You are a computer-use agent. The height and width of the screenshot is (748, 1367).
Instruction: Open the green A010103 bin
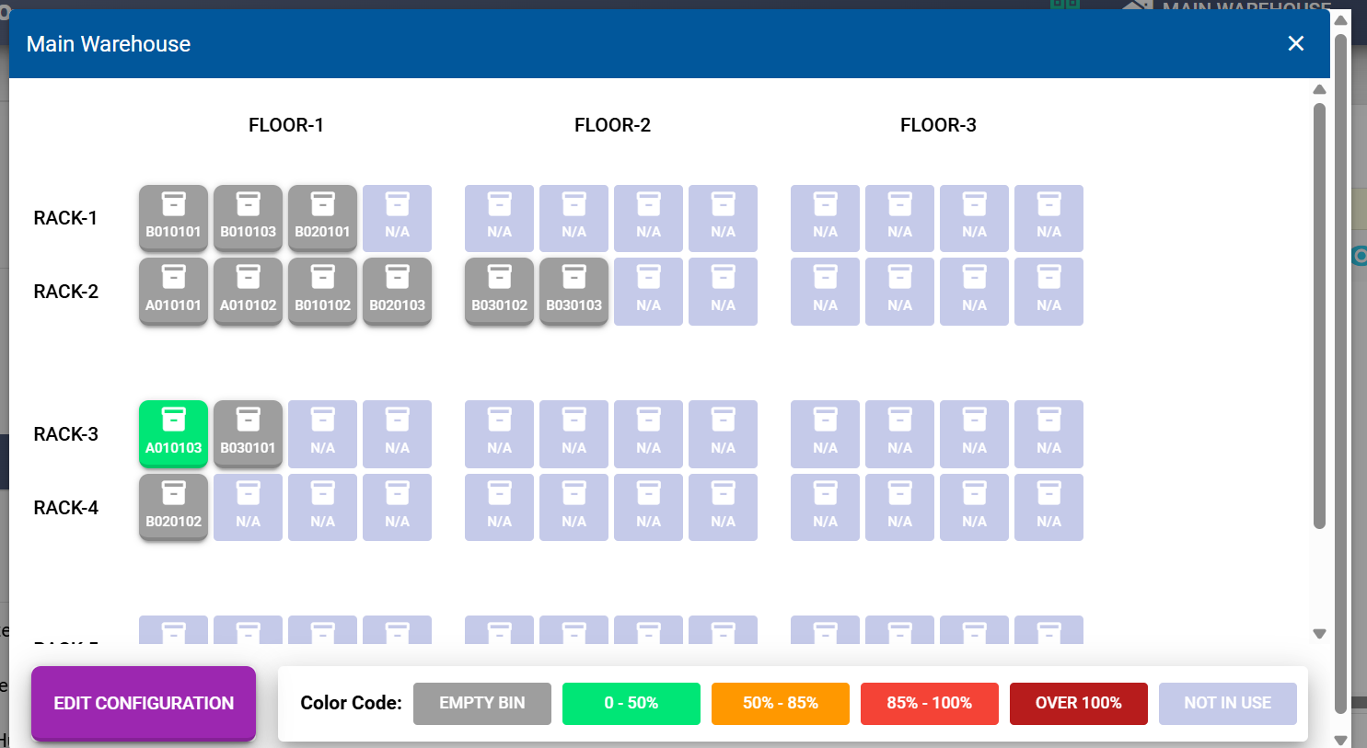coord(173,433)
